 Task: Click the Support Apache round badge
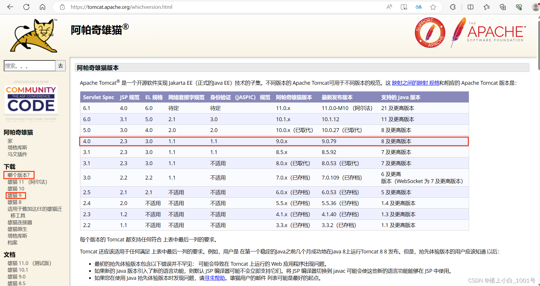(430, 33)
